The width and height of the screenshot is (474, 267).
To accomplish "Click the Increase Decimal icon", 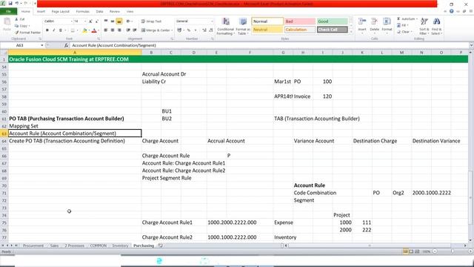I will tap(204, 30).
